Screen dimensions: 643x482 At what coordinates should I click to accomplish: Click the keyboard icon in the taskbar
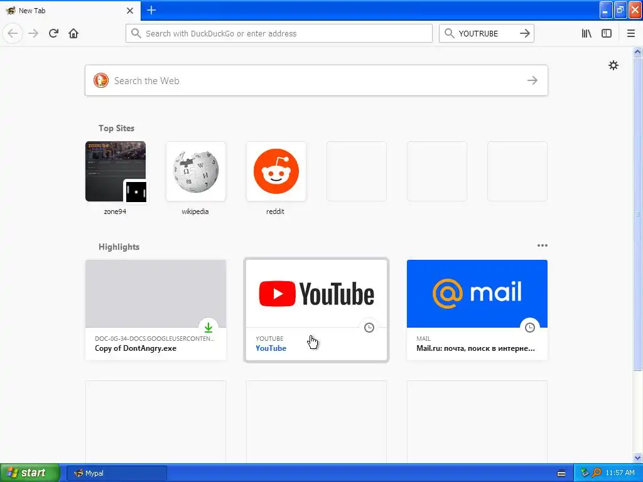[561, 473]
